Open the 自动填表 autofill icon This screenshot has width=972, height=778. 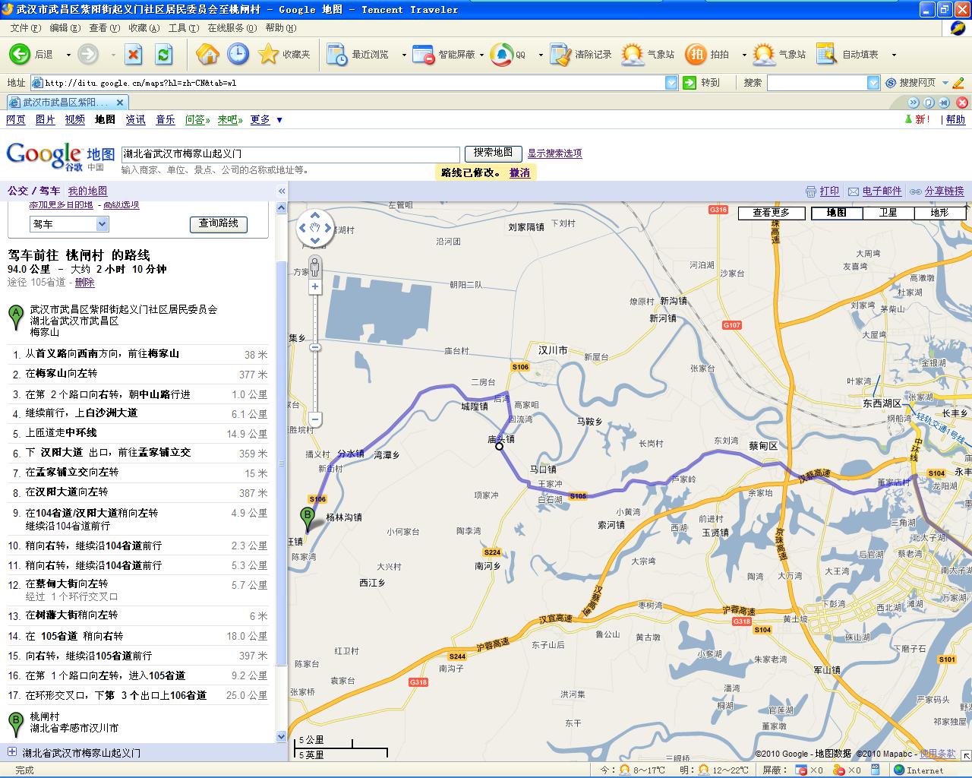(x=826, y=54)
